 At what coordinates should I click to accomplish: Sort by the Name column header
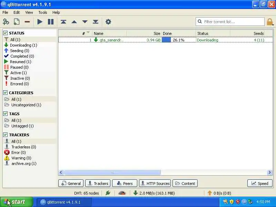point(109,33)
